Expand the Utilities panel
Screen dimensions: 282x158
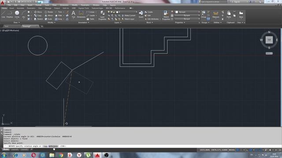pos(217,22)
